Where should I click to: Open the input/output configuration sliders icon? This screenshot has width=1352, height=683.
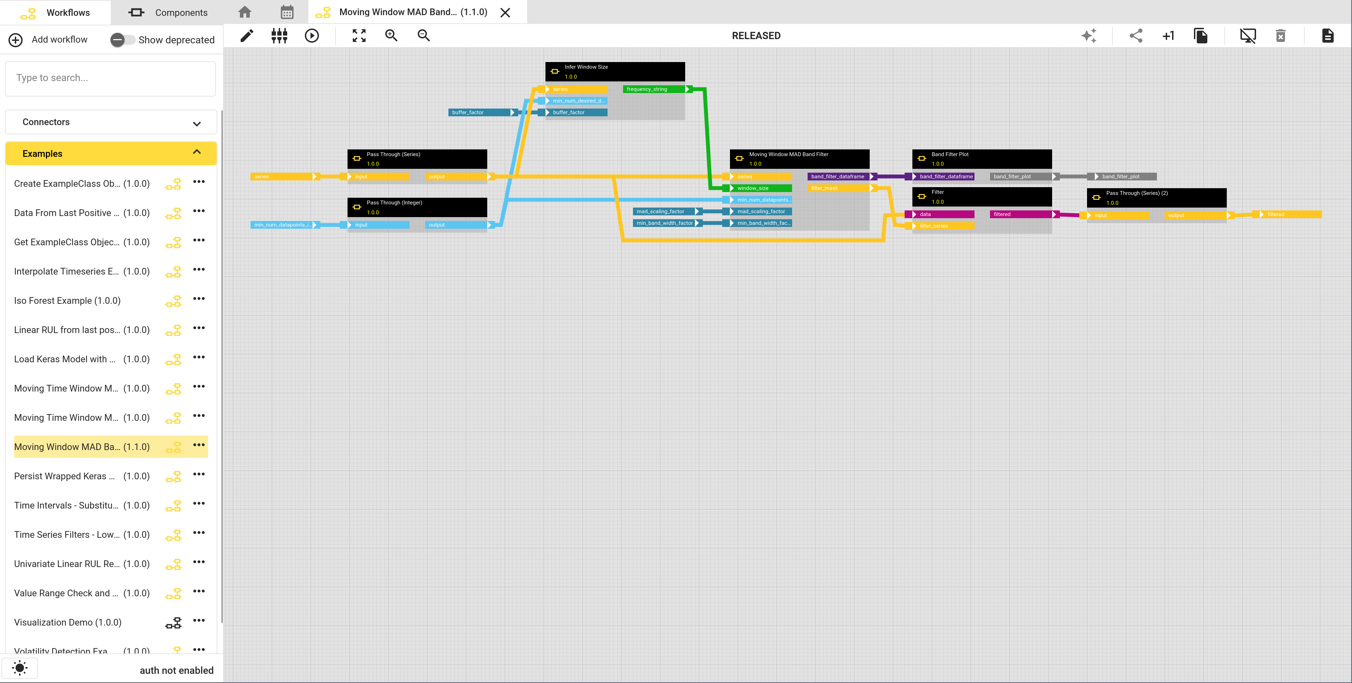pyautogui.click(x=279, y=36)
